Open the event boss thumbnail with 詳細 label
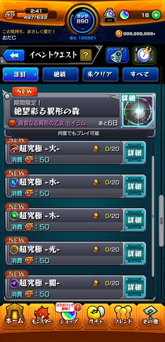 pos(138,111)
